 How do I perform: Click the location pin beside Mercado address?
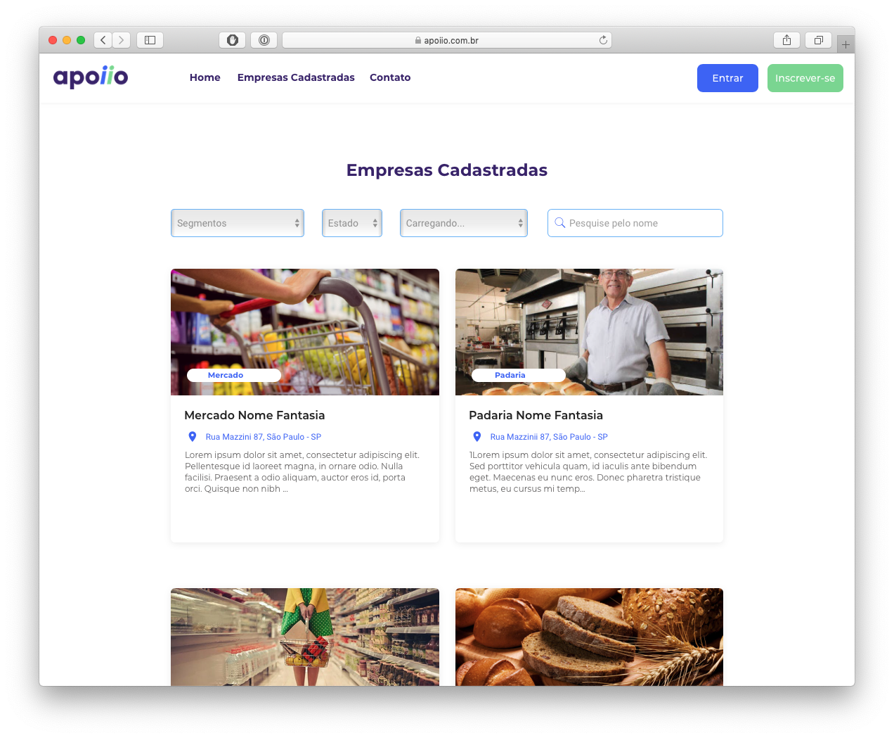[x=192, y=437]
